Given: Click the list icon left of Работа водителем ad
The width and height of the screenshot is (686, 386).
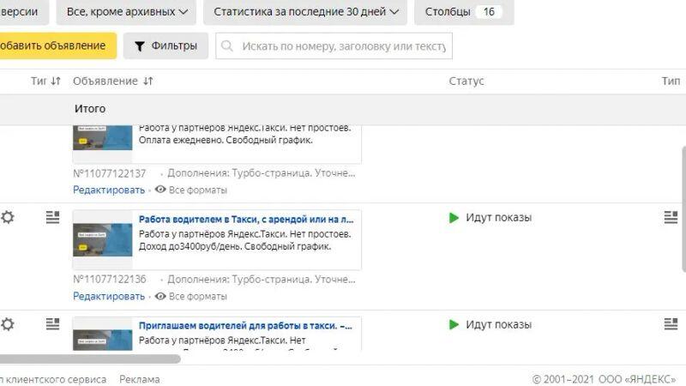Looking at the screenshot, I should click(x=52, y=218).
